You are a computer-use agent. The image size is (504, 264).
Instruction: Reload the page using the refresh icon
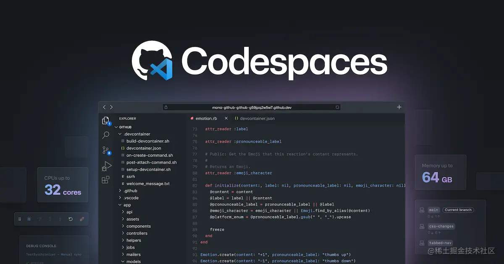point(337,107)
